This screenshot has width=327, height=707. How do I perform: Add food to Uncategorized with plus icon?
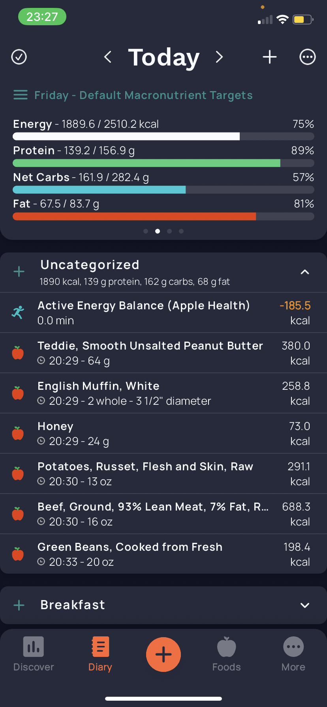19,271
